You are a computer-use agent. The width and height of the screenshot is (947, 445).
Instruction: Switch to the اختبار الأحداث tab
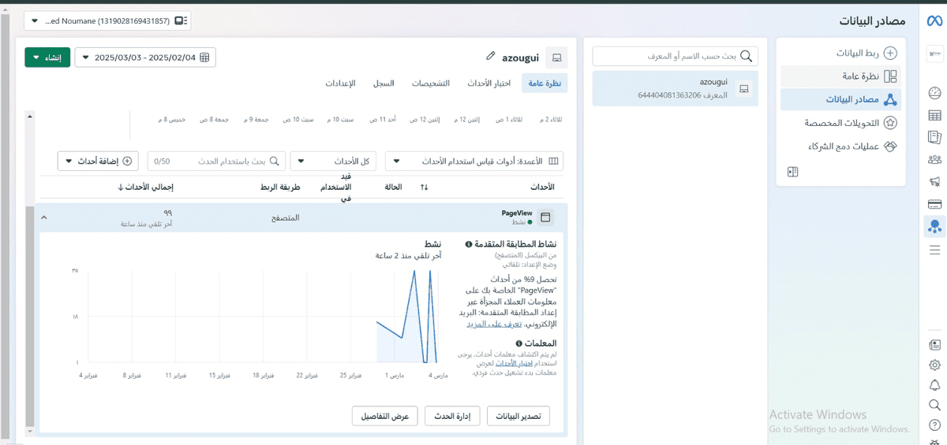488,83
